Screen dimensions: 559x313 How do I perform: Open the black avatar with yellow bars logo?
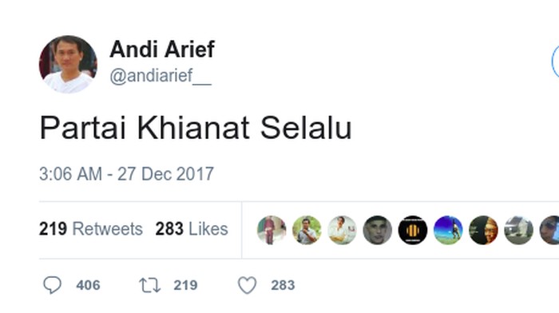(413, 230)
